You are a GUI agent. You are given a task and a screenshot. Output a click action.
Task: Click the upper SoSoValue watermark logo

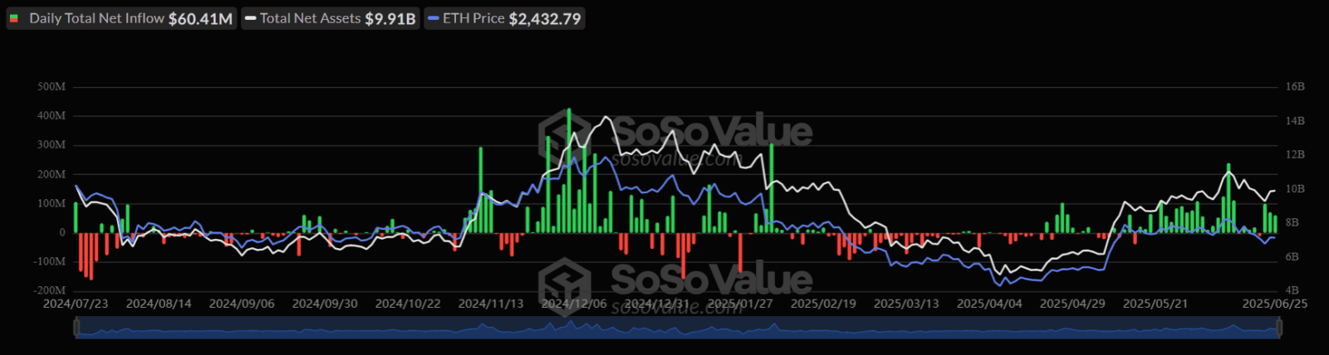click(x=675, y=139)
